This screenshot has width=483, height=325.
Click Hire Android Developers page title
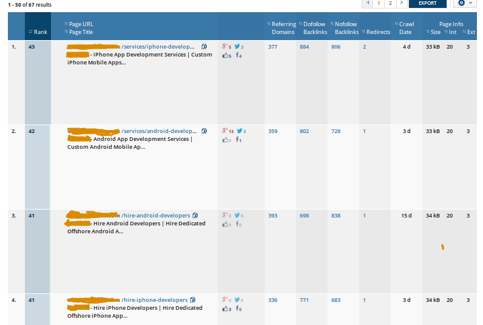pyautogui.click(x=136, y=228)
